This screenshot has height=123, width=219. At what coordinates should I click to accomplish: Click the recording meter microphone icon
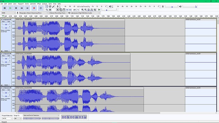click(x=57, y=7)
